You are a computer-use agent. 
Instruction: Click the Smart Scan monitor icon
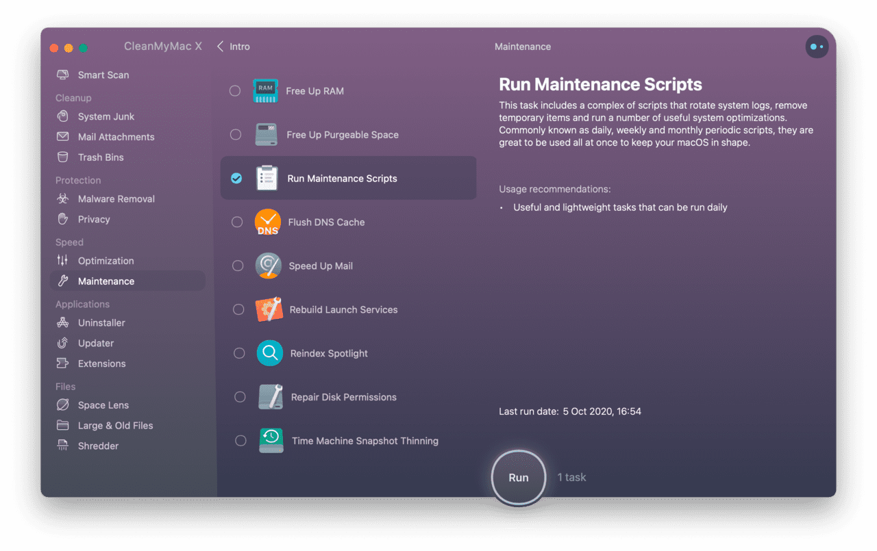pyautogui.click(x=63, y=75)
